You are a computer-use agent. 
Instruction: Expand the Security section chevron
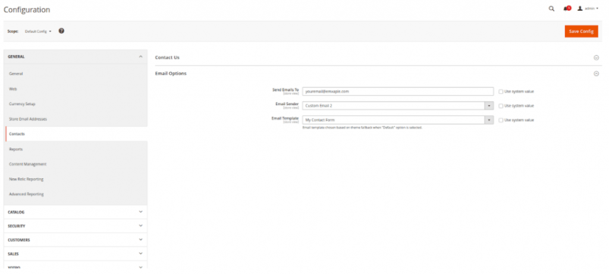pos(141,226)
